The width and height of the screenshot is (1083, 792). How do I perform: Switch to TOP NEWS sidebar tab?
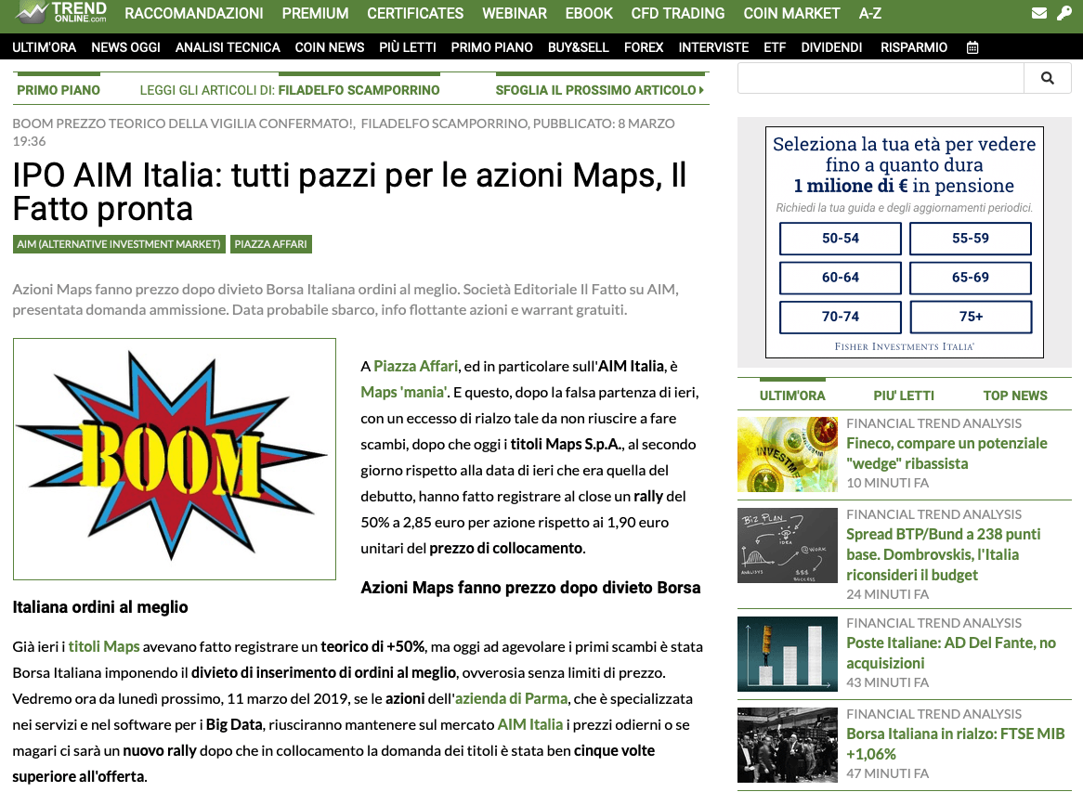(1015, 396)
